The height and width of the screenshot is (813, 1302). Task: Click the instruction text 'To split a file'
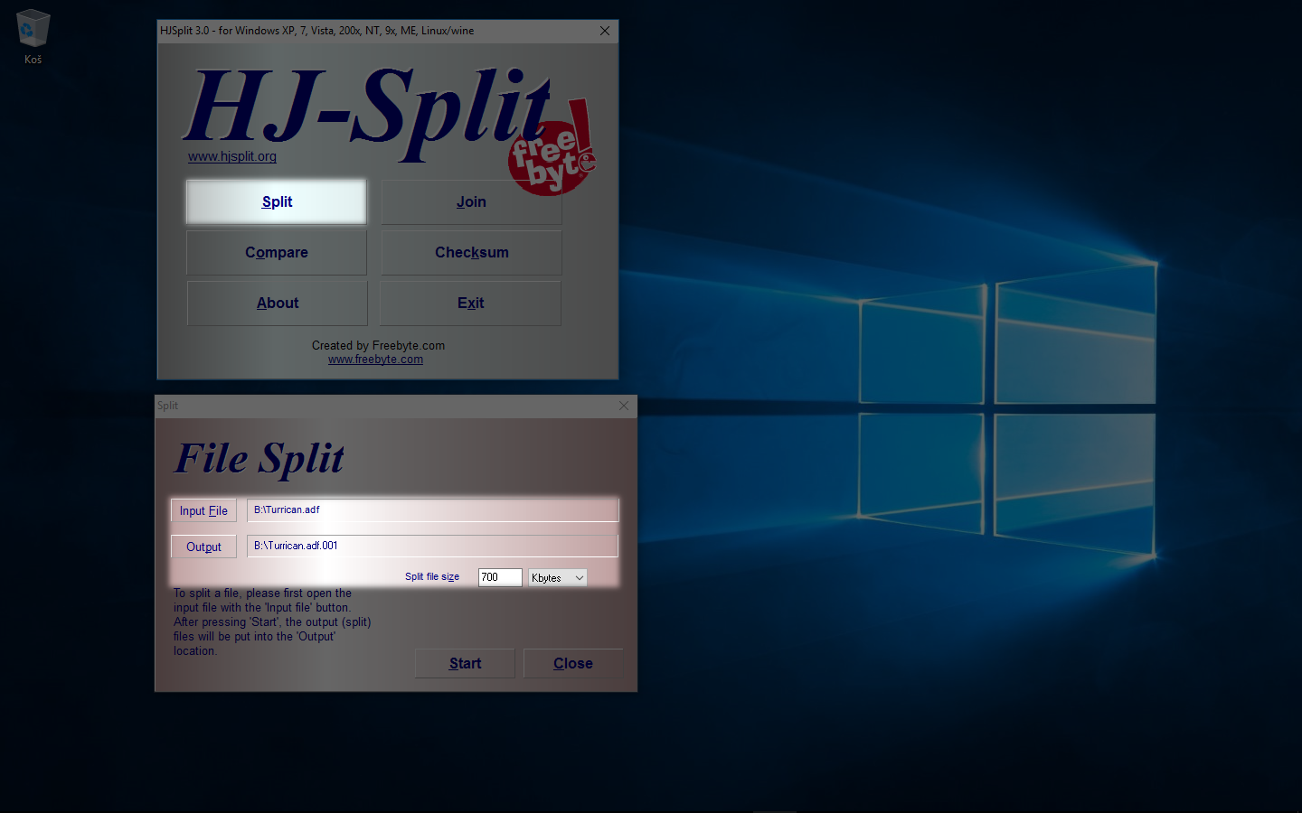272,621
